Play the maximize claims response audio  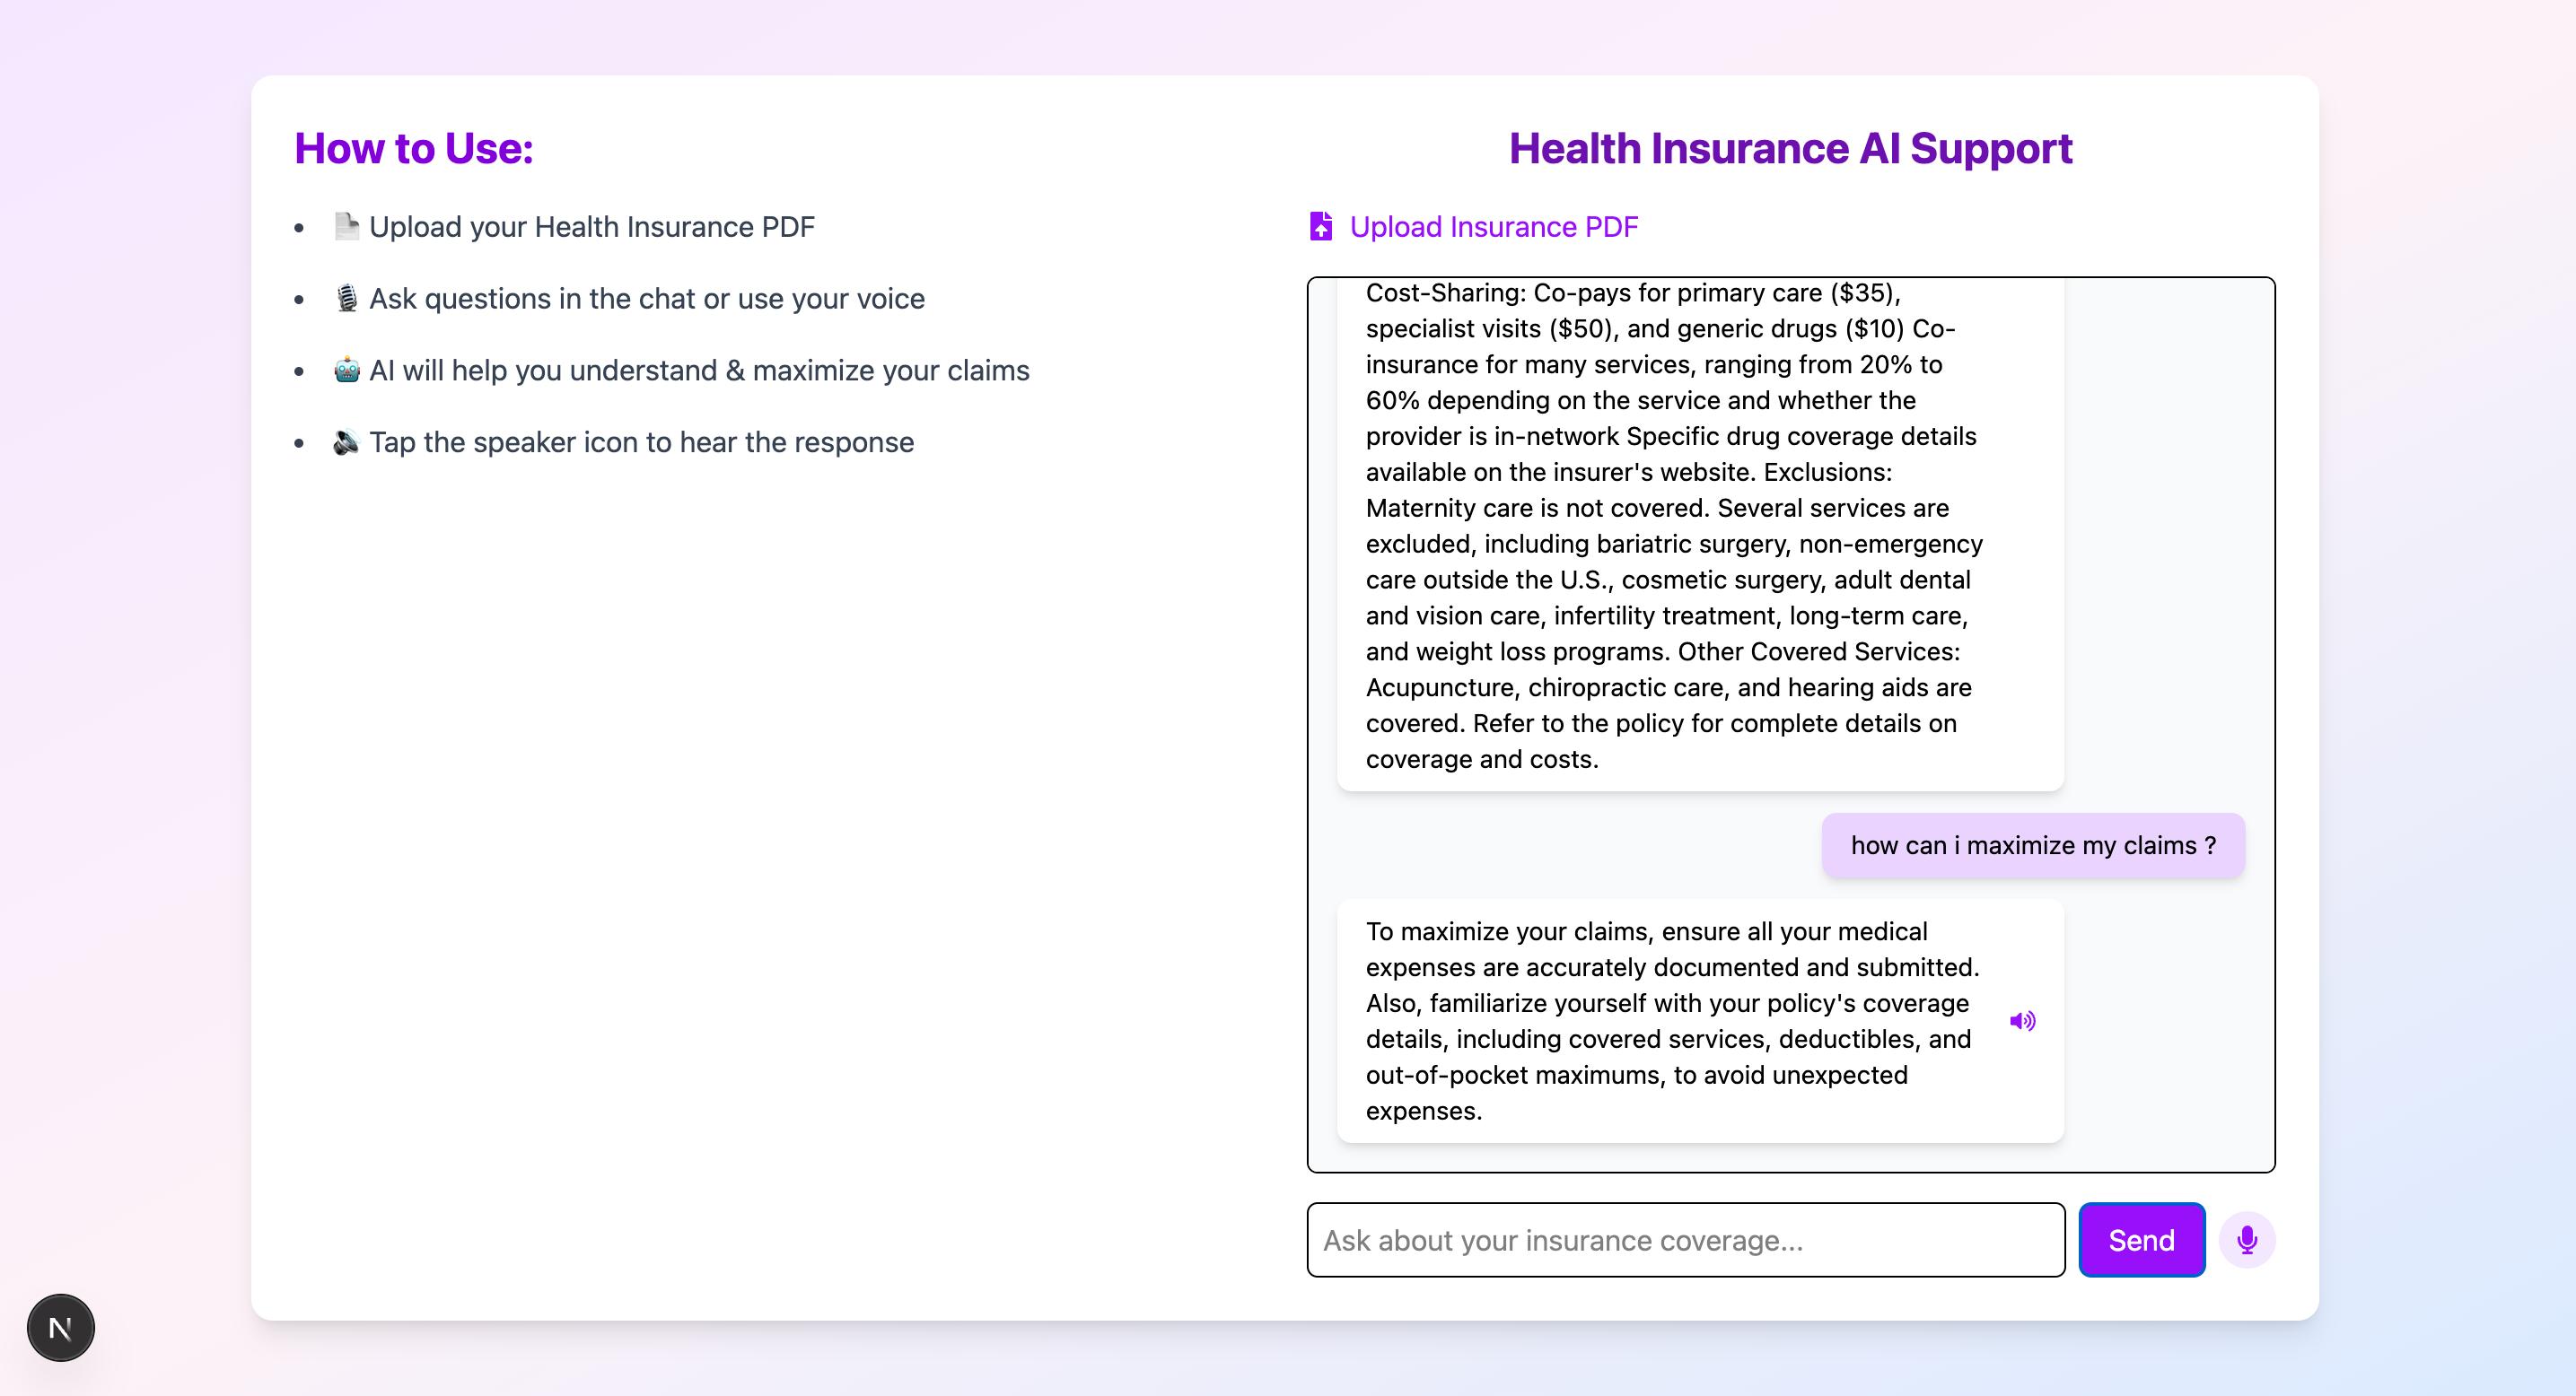click(2022, 1020)
